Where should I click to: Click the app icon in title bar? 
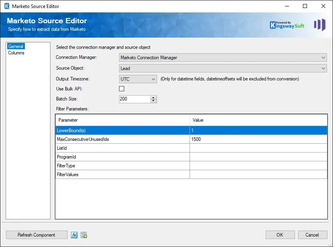(6, 6)
